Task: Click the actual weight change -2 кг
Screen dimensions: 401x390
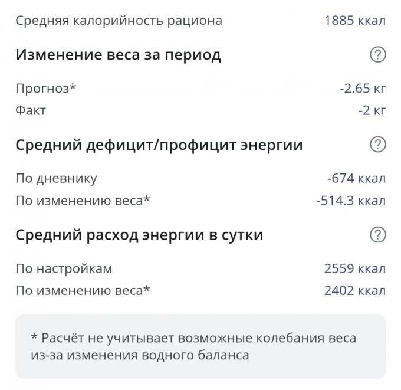Action: click(x=372, y=110)
